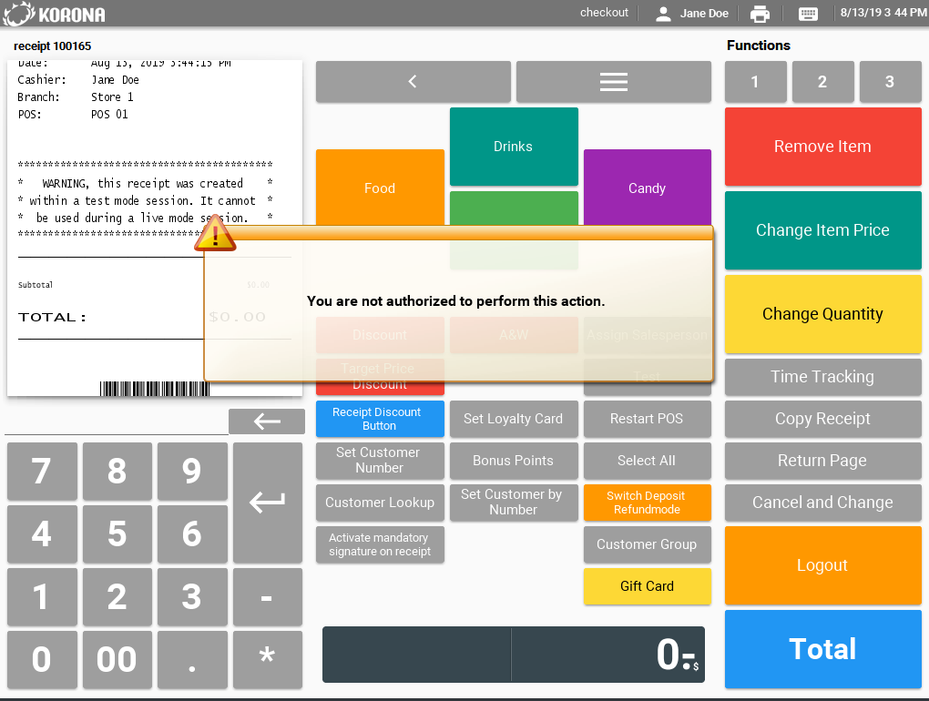
Task: Tap keypad digit 2
Action: (x=117, y=597)
